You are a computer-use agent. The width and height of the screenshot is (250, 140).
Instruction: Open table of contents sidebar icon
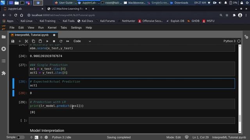click(4, 61)
